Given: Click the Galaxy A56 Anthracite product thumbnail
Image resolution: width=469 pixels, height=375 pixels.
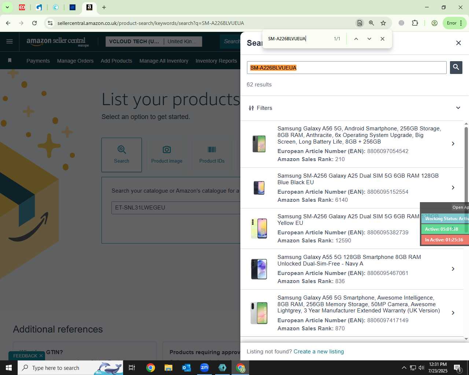Looking at the screenshot, I should pos(259,144).
